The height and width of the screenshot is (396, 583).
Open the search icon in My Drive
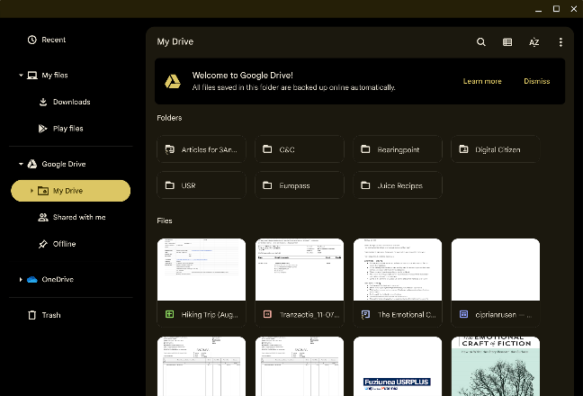[480, 42]
